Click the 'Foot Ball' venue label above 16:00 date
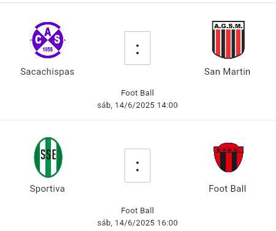The height and width of the screenshot is (231, 276). (x=137, y=211)
